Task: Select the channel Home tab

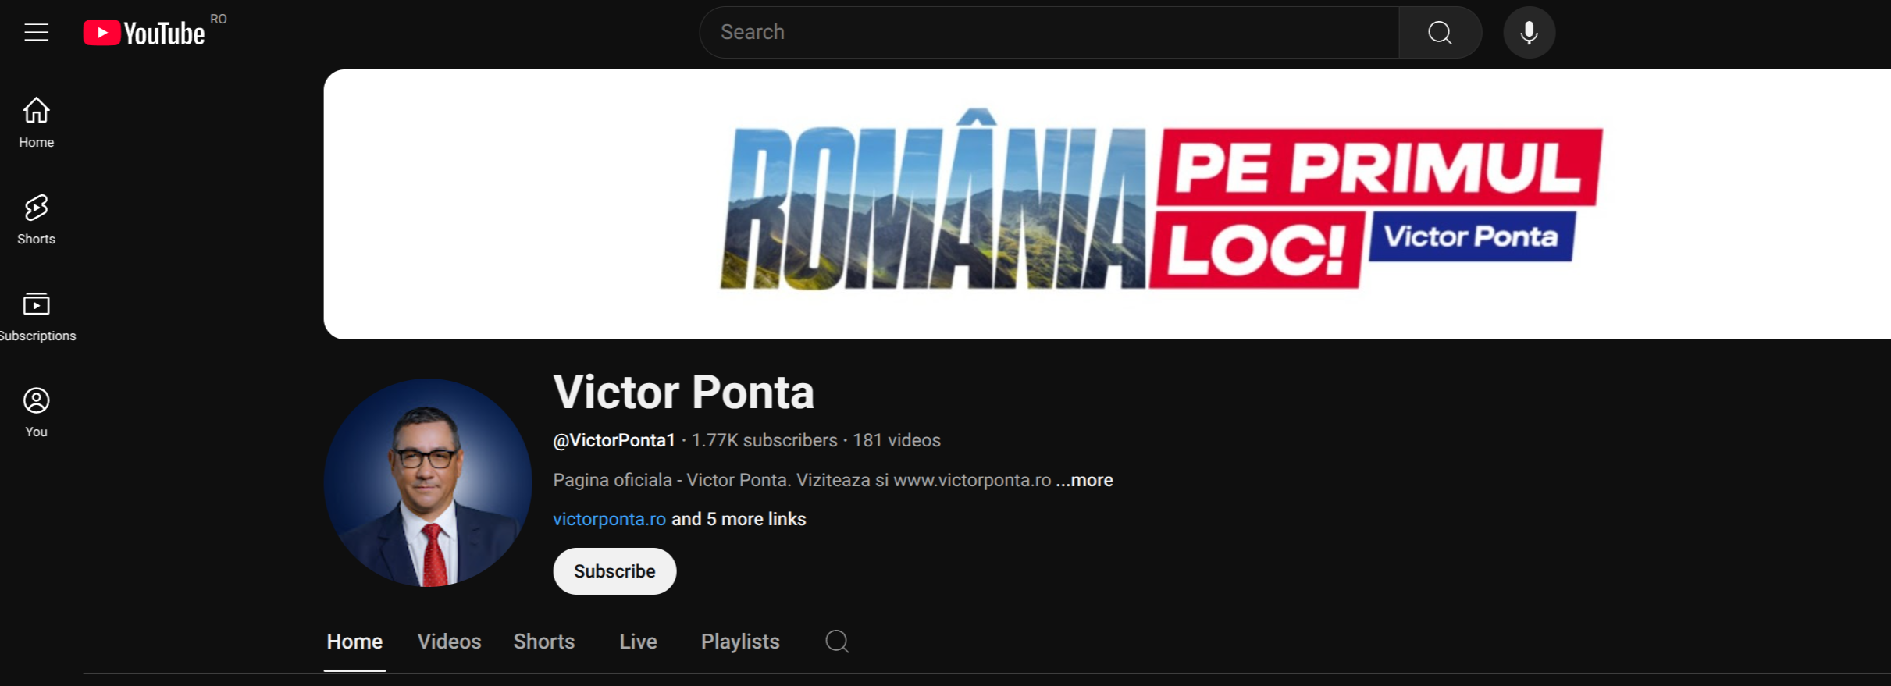Action: coord(354,642)
